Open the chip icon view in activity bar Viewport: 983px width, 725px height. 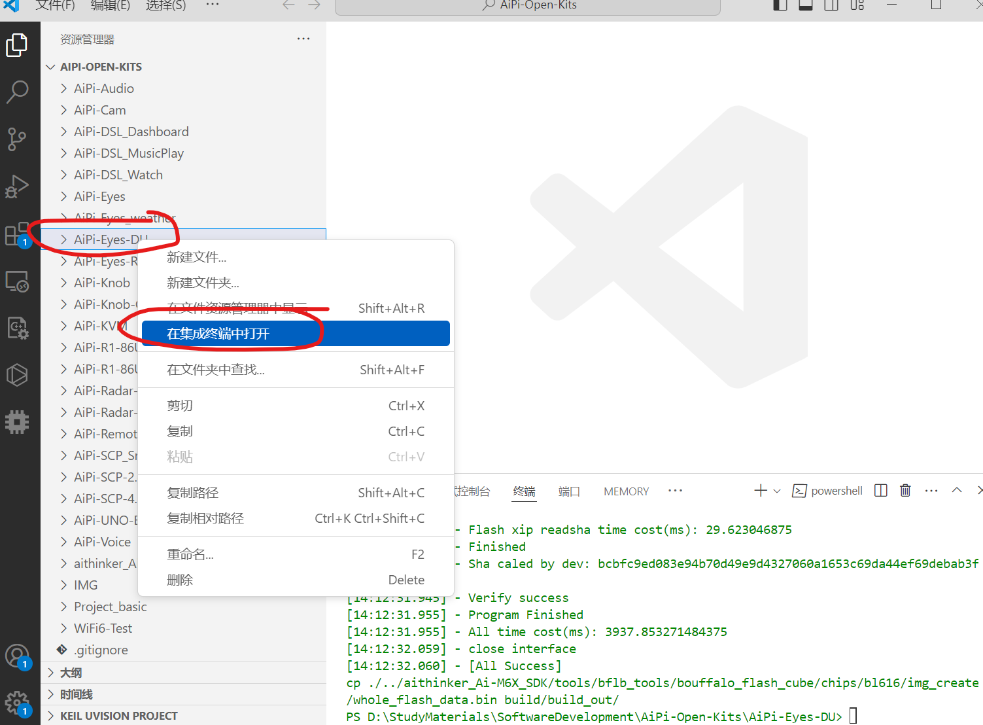tap(17, 422)
